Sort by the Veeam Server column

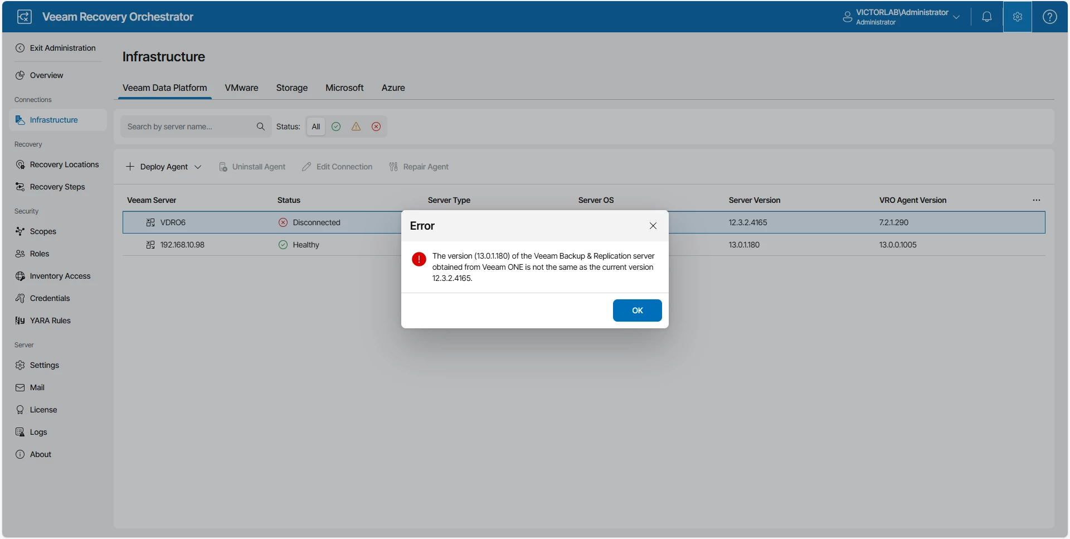(x=152, y=200)
